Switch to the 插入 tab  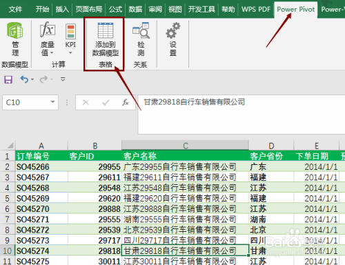[x=62, y=10]
